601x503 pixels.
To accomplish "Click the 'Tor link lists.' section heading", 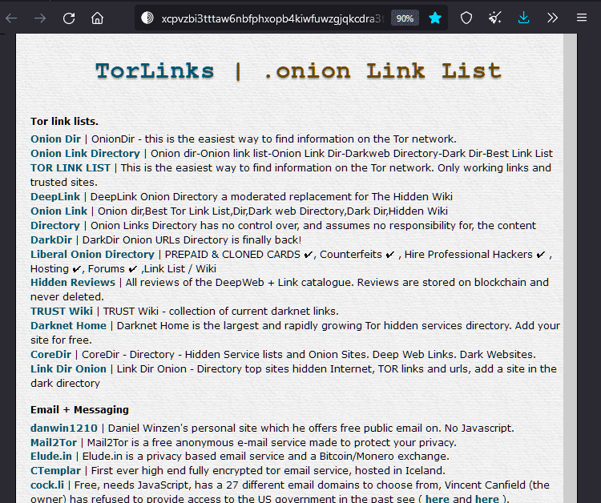I will (x=64, y=122).
